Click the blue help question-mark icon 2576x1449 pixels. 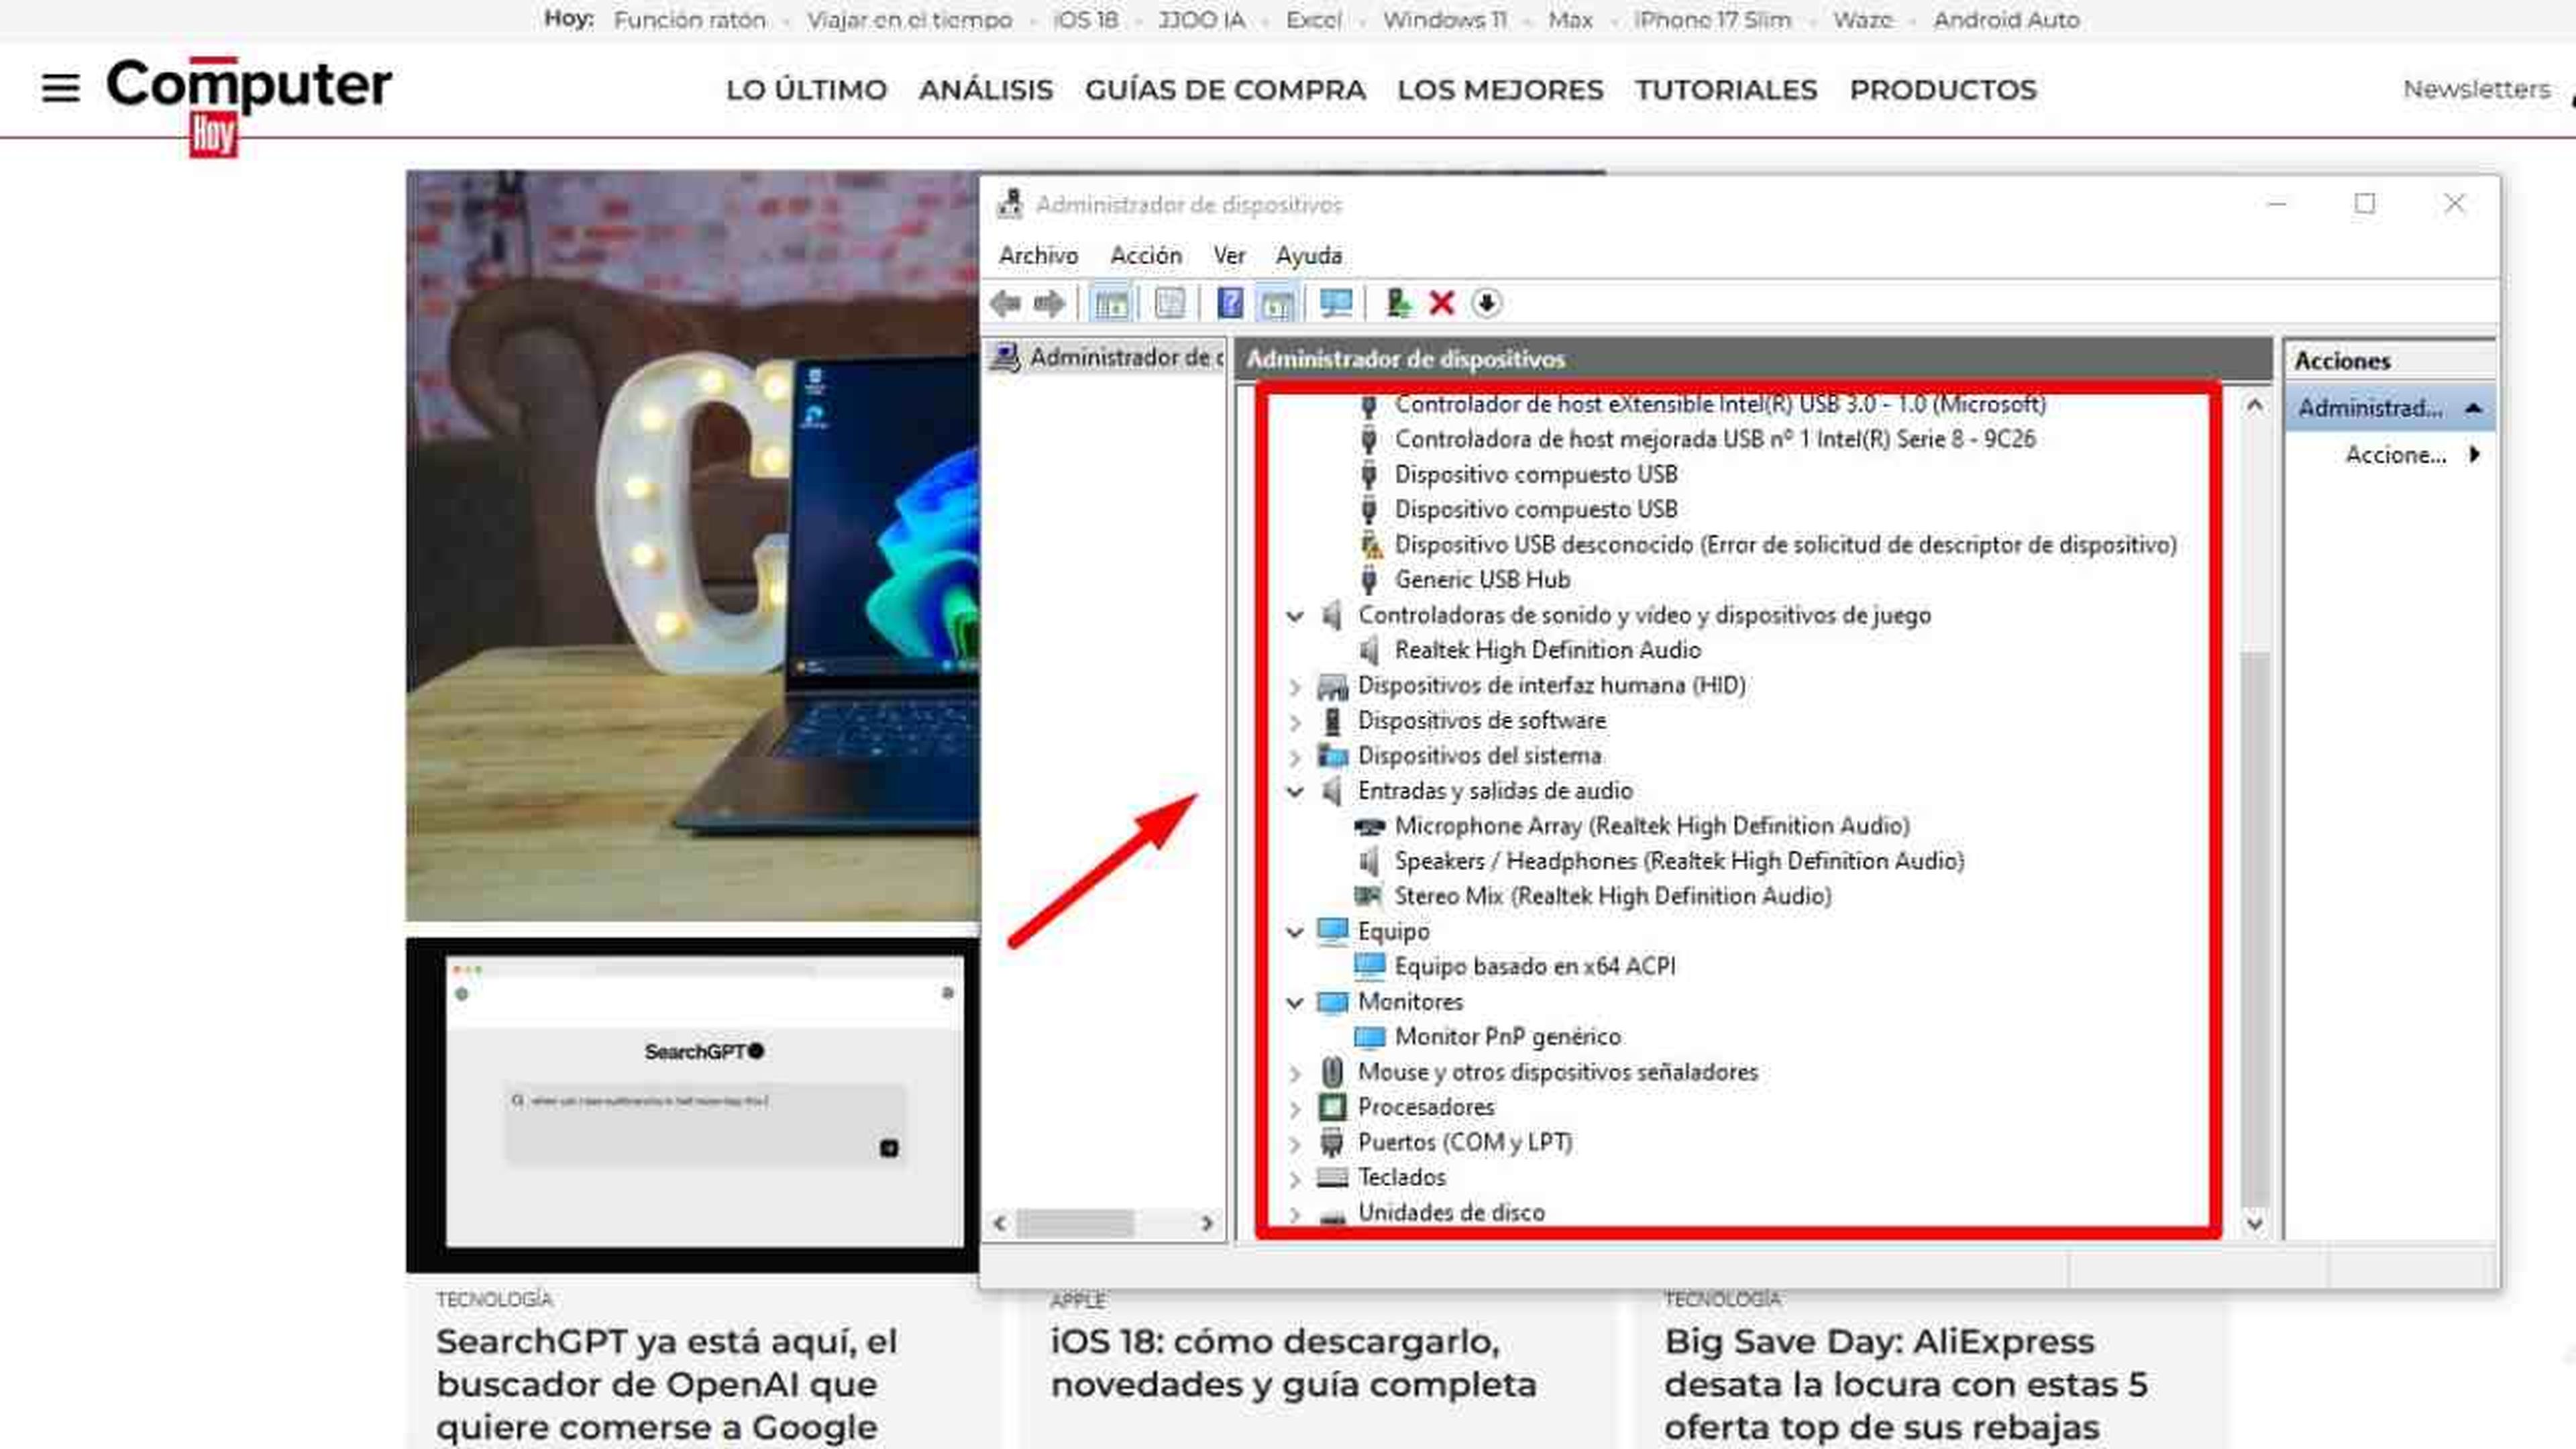(x=1230, y=303)
